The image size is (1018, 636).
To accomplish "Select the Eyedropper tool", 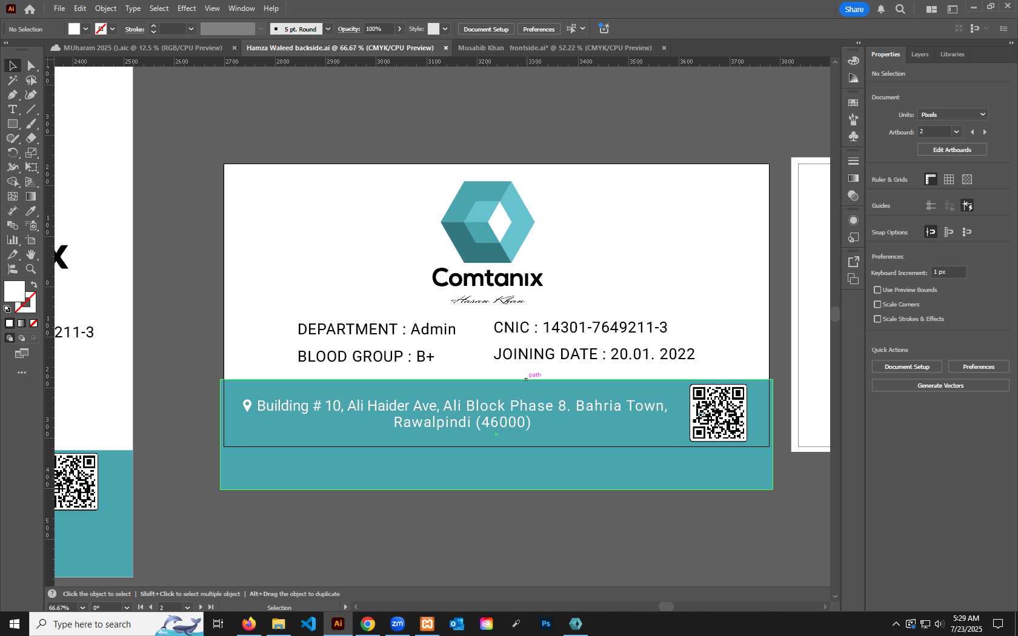I will (x=31, y=211).
